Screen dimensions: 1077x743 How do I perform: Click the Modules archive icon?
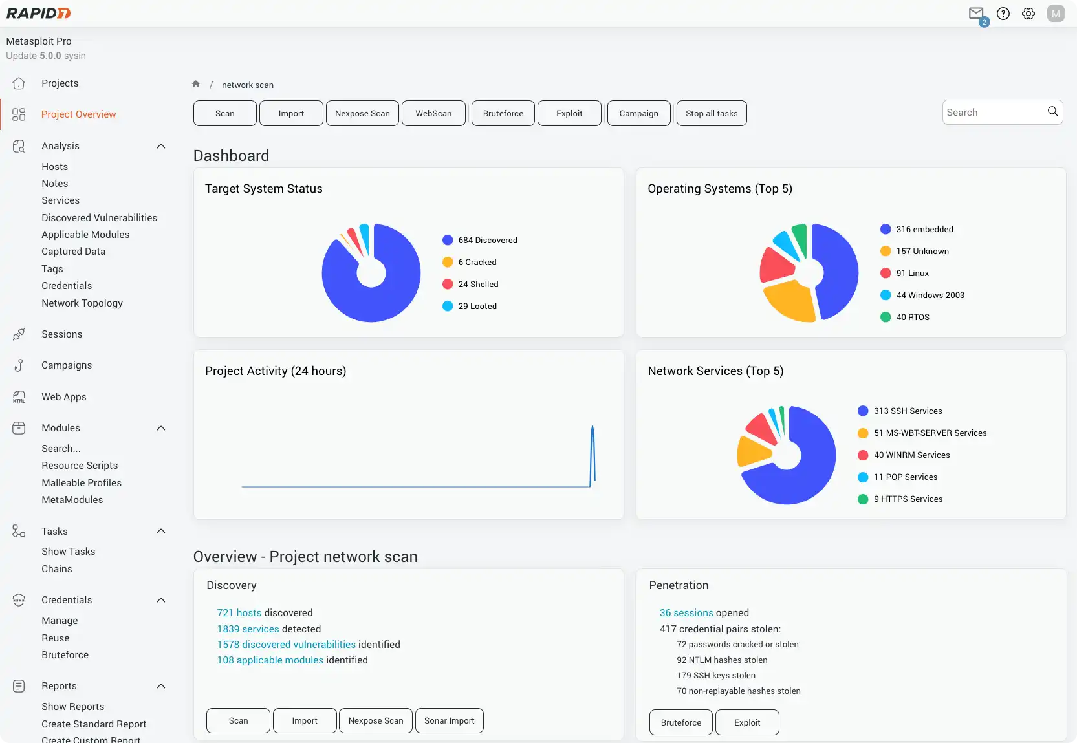point(19,427)
